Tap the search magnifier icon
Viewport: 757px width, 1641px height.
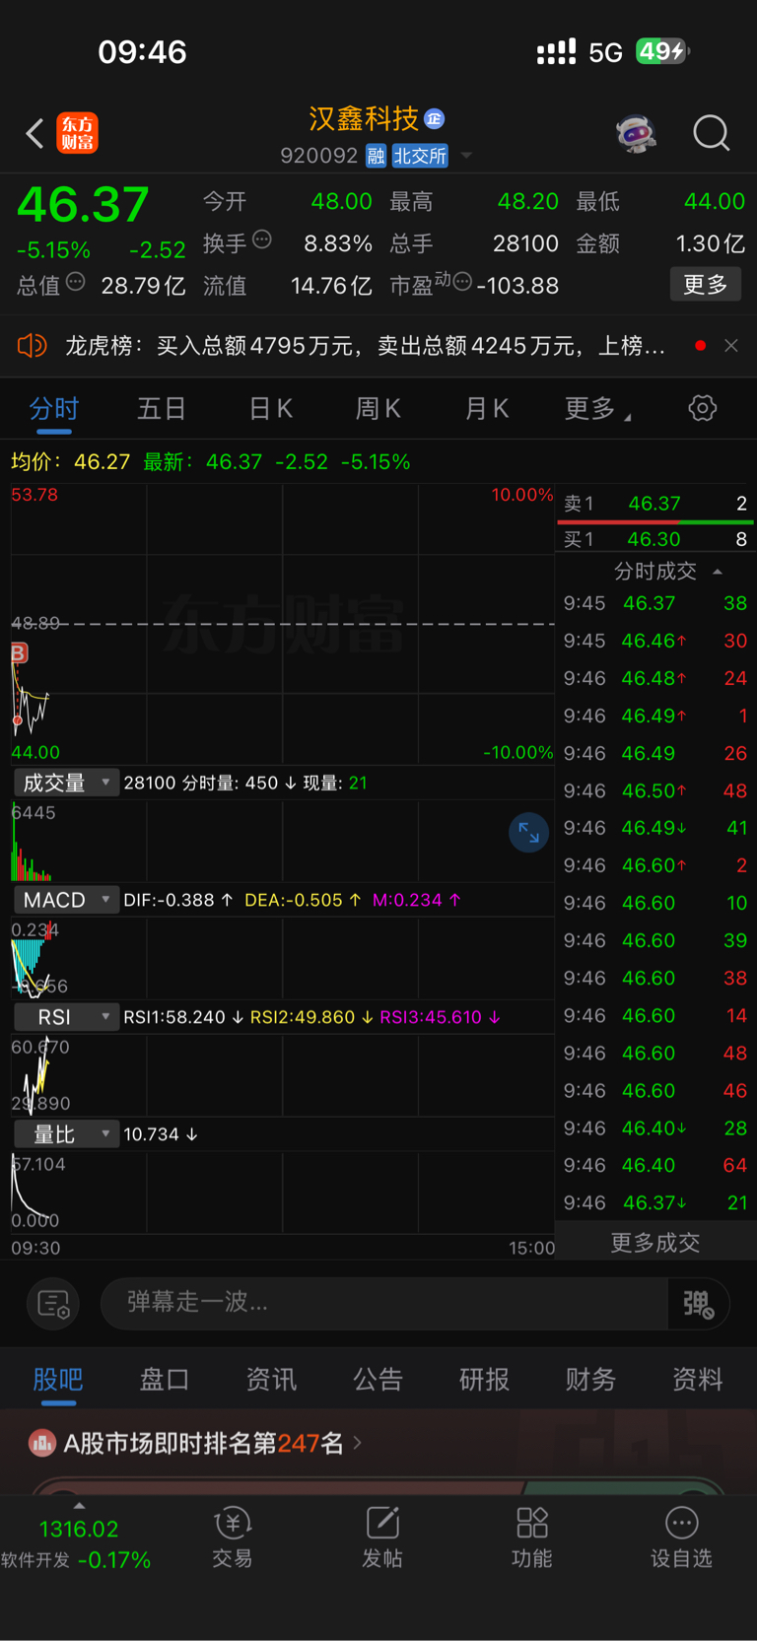tap(711, 133)
